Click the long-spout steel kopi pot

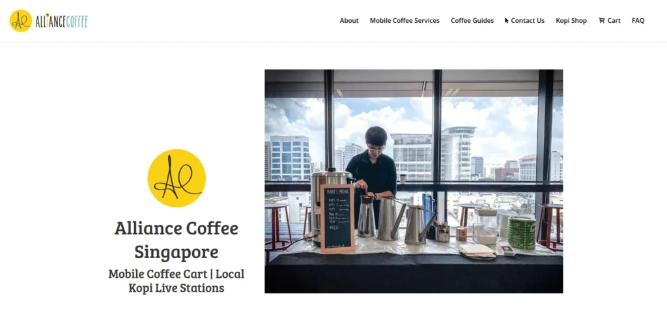click(420, 224)
